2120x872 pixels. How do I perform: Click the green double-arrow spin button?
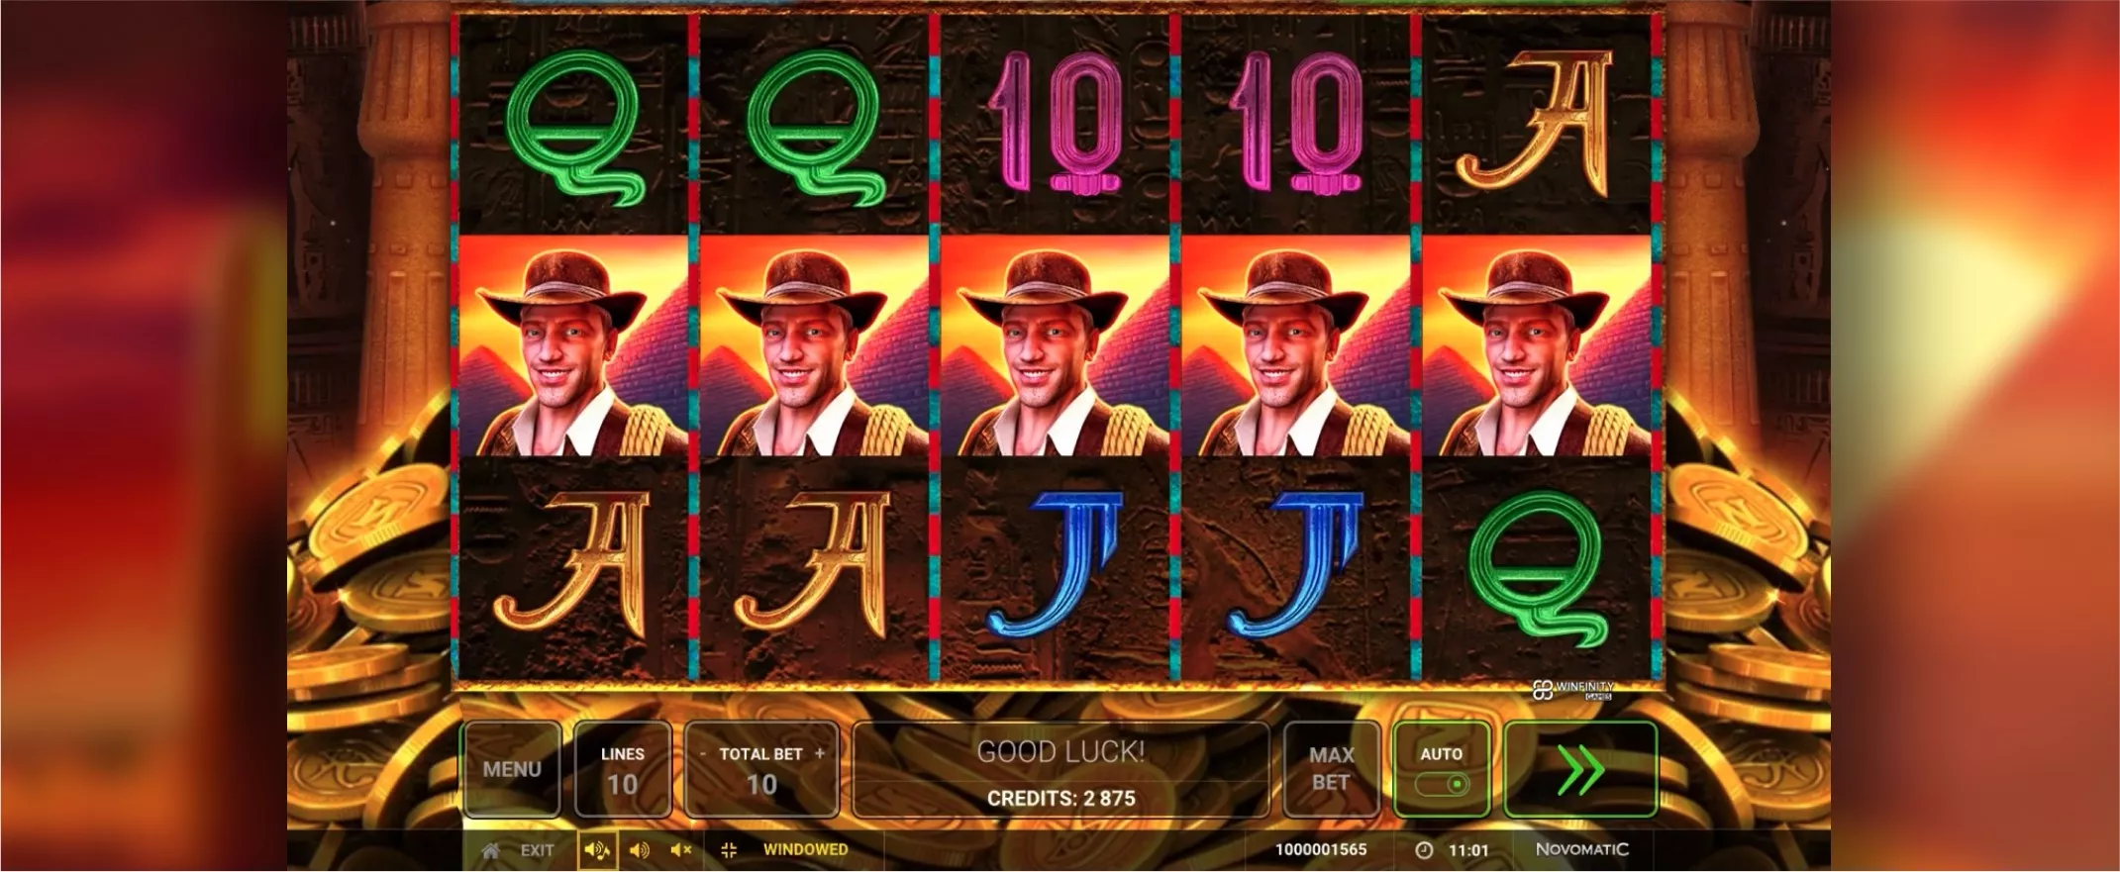coord(1579,769)
